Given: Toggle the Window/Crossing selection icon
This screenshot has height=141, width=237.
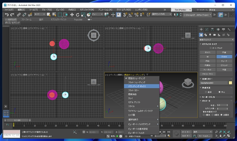Looking at the screenshot, I should [x=65, y=14].
